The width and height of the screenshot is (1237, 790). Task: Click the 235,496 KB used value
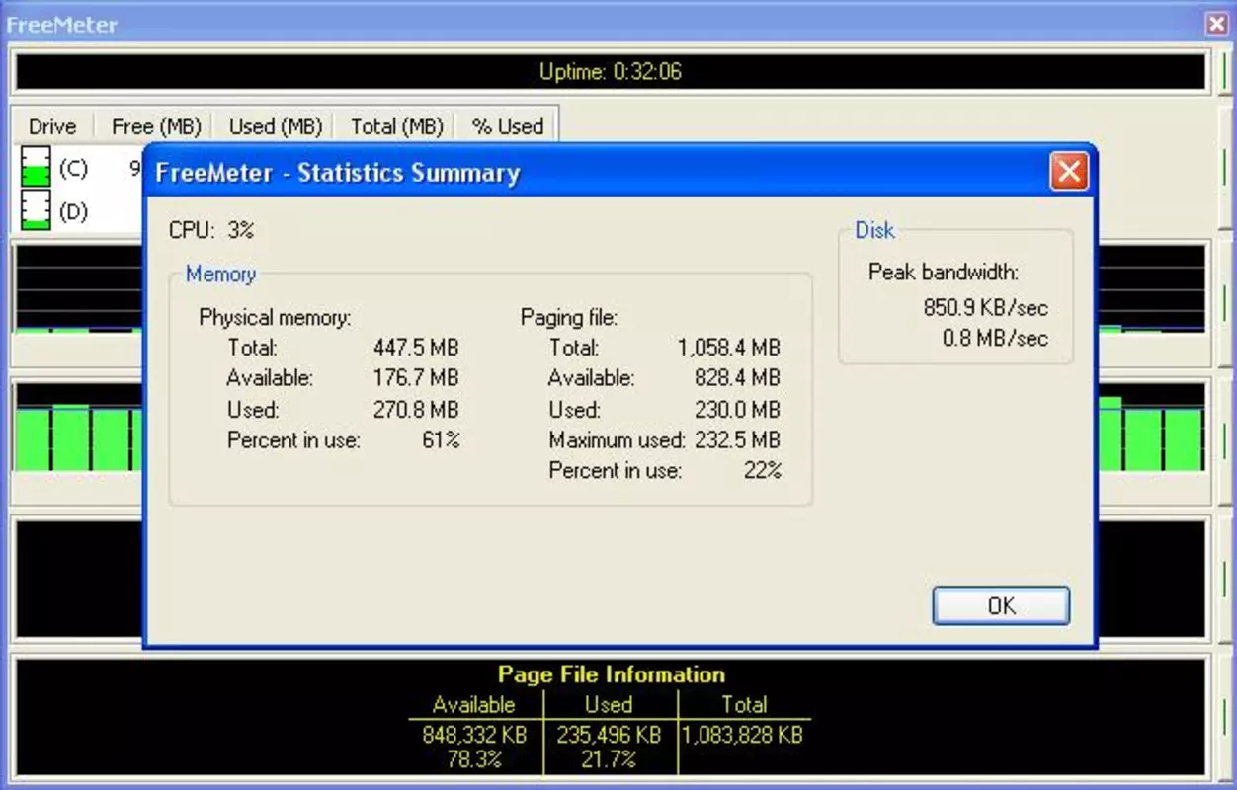(609, 735)
